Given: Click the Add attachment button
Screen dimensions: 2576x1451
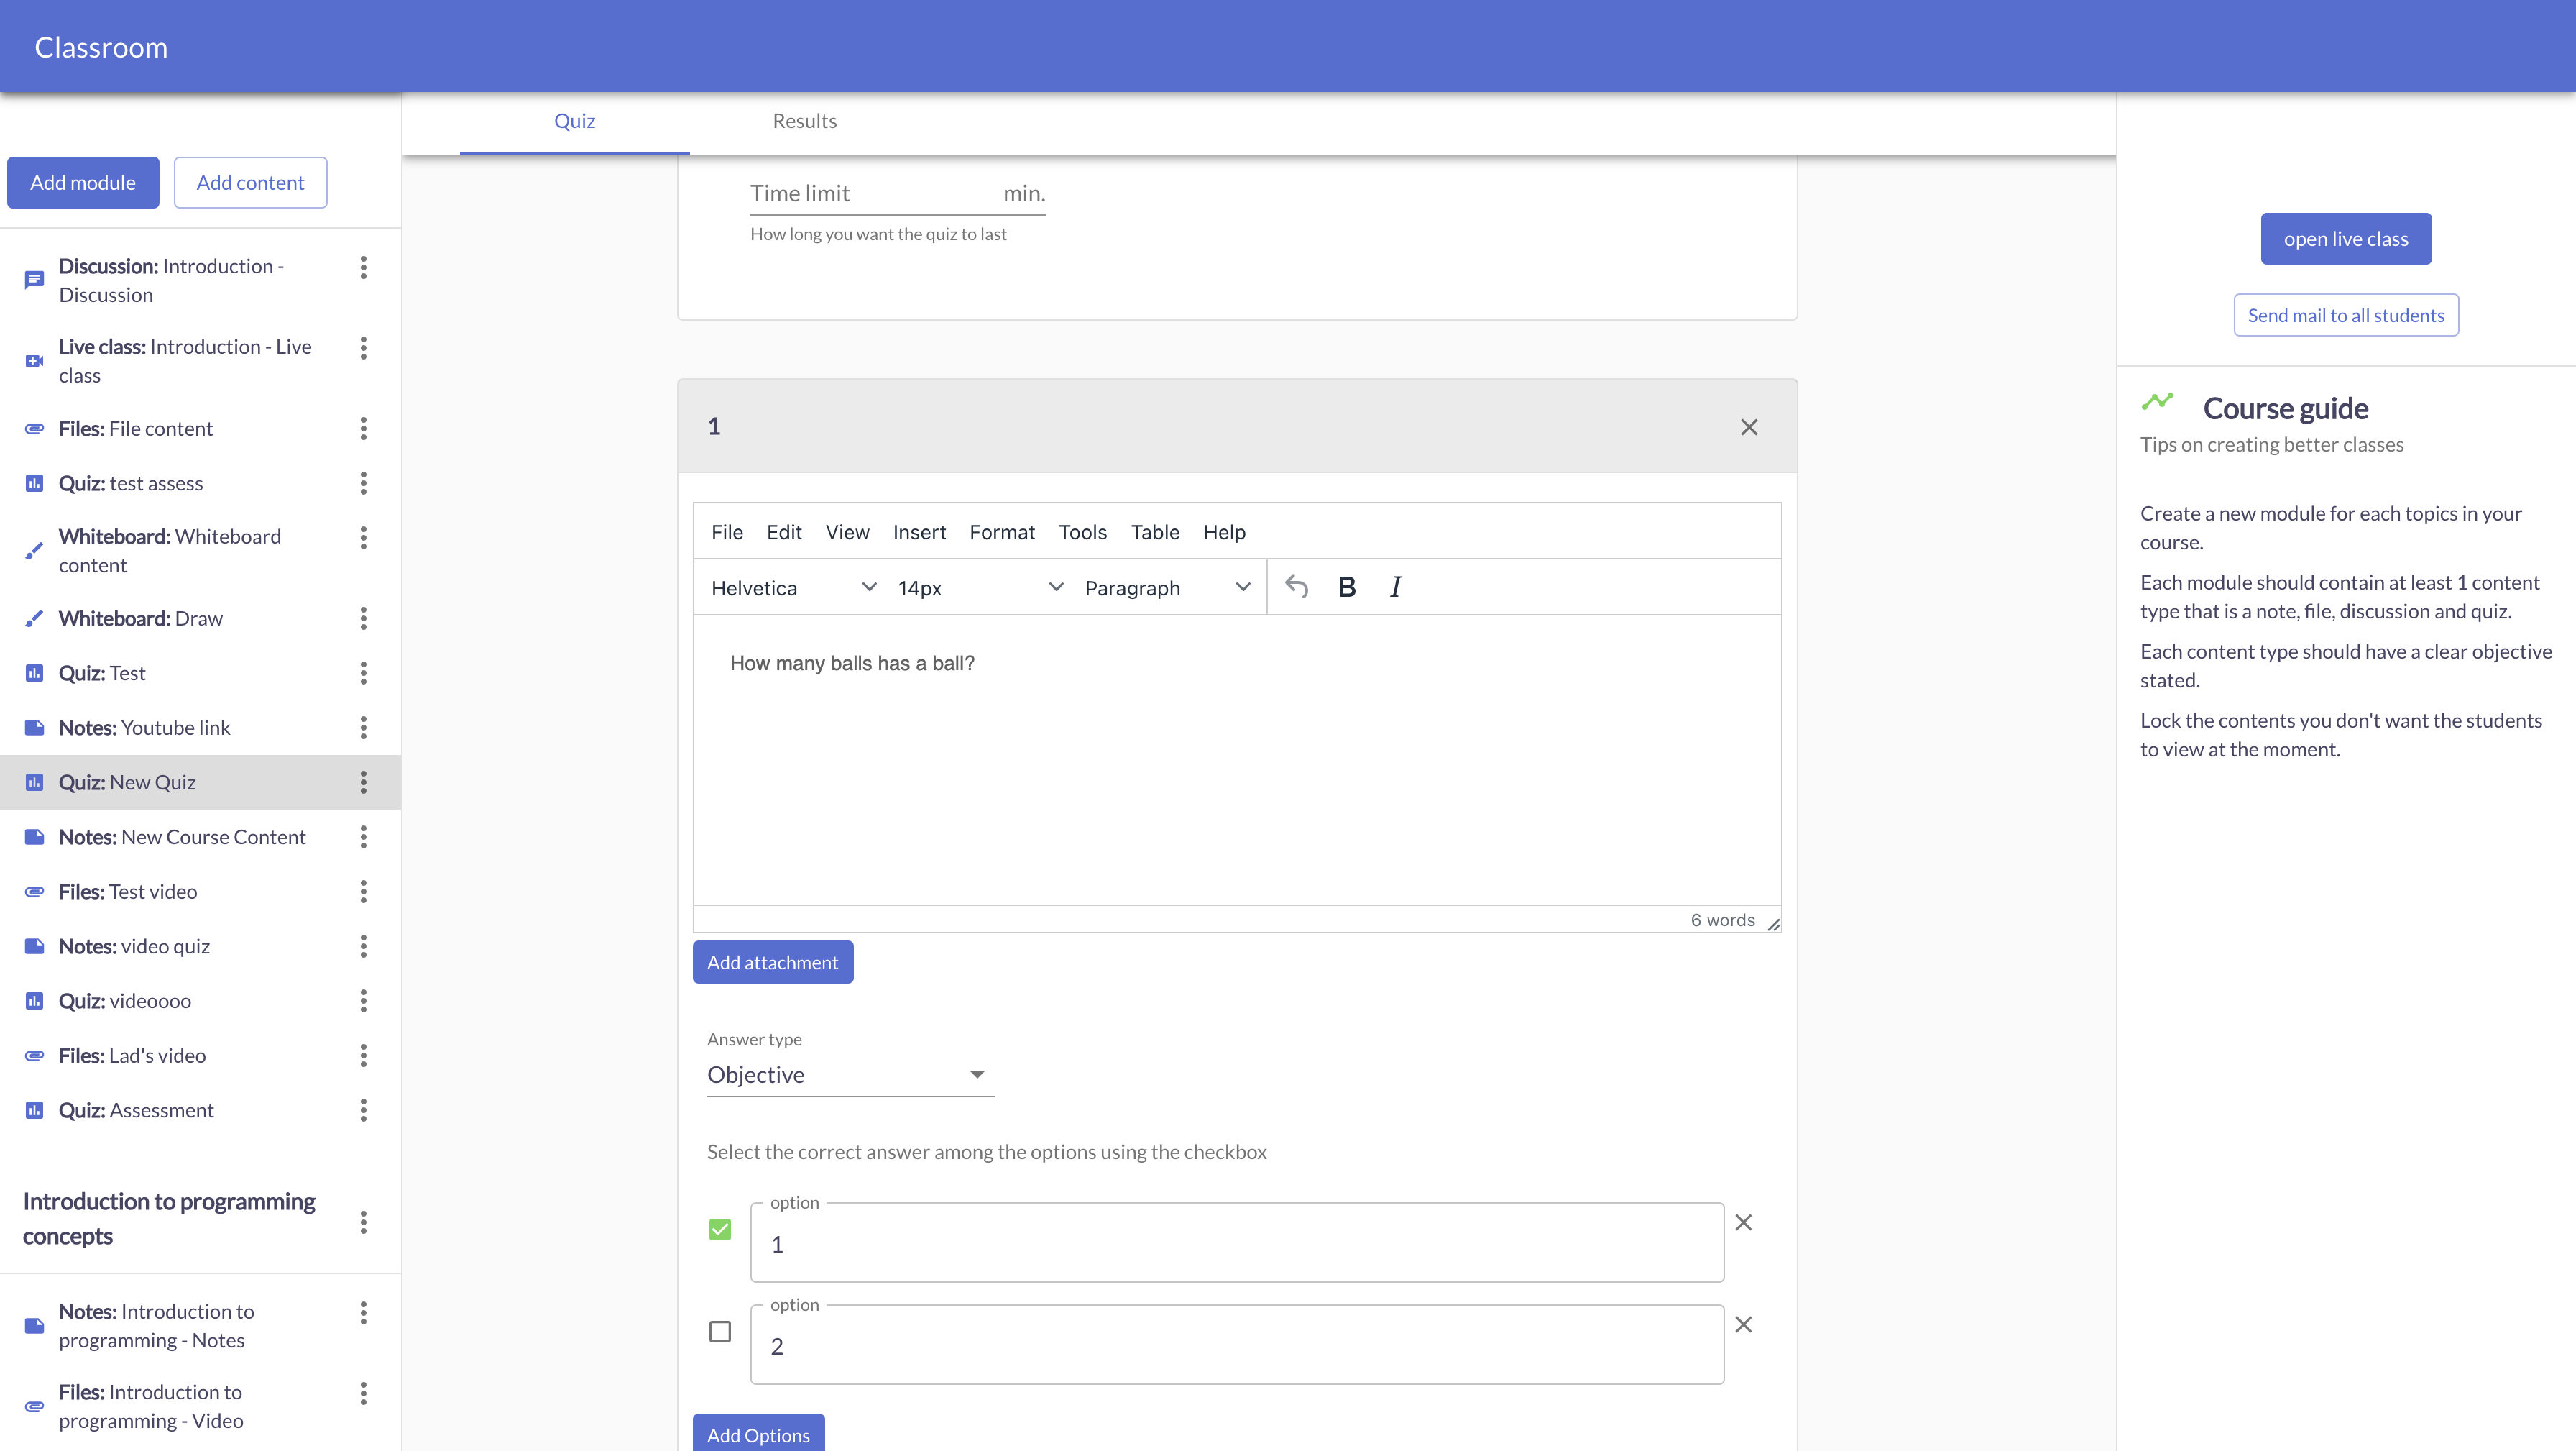Looking at the screenshot, I should click(772, 961).
